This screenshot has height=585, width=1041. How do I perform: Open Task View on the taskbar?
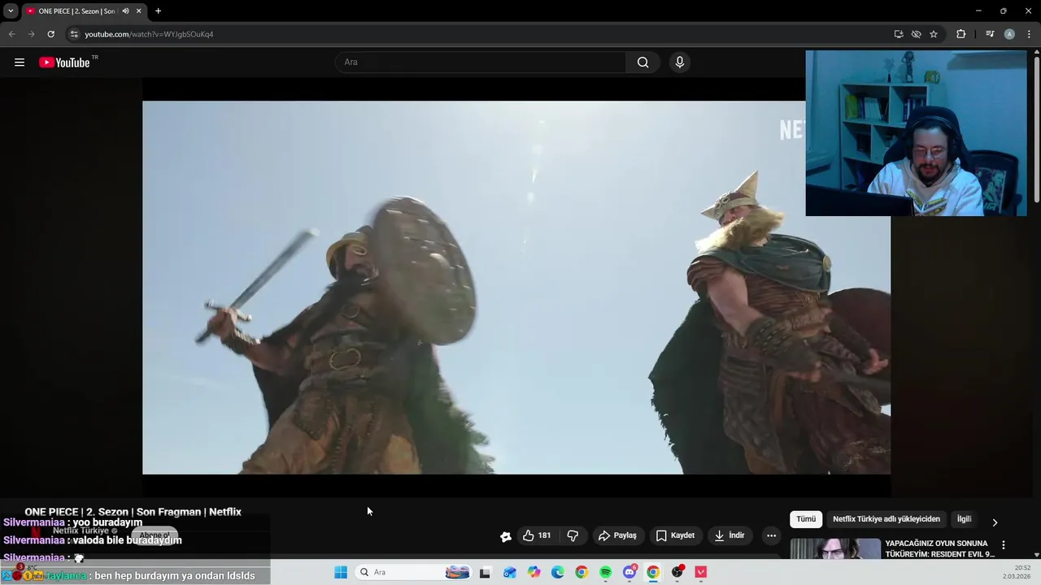[485, 572]
